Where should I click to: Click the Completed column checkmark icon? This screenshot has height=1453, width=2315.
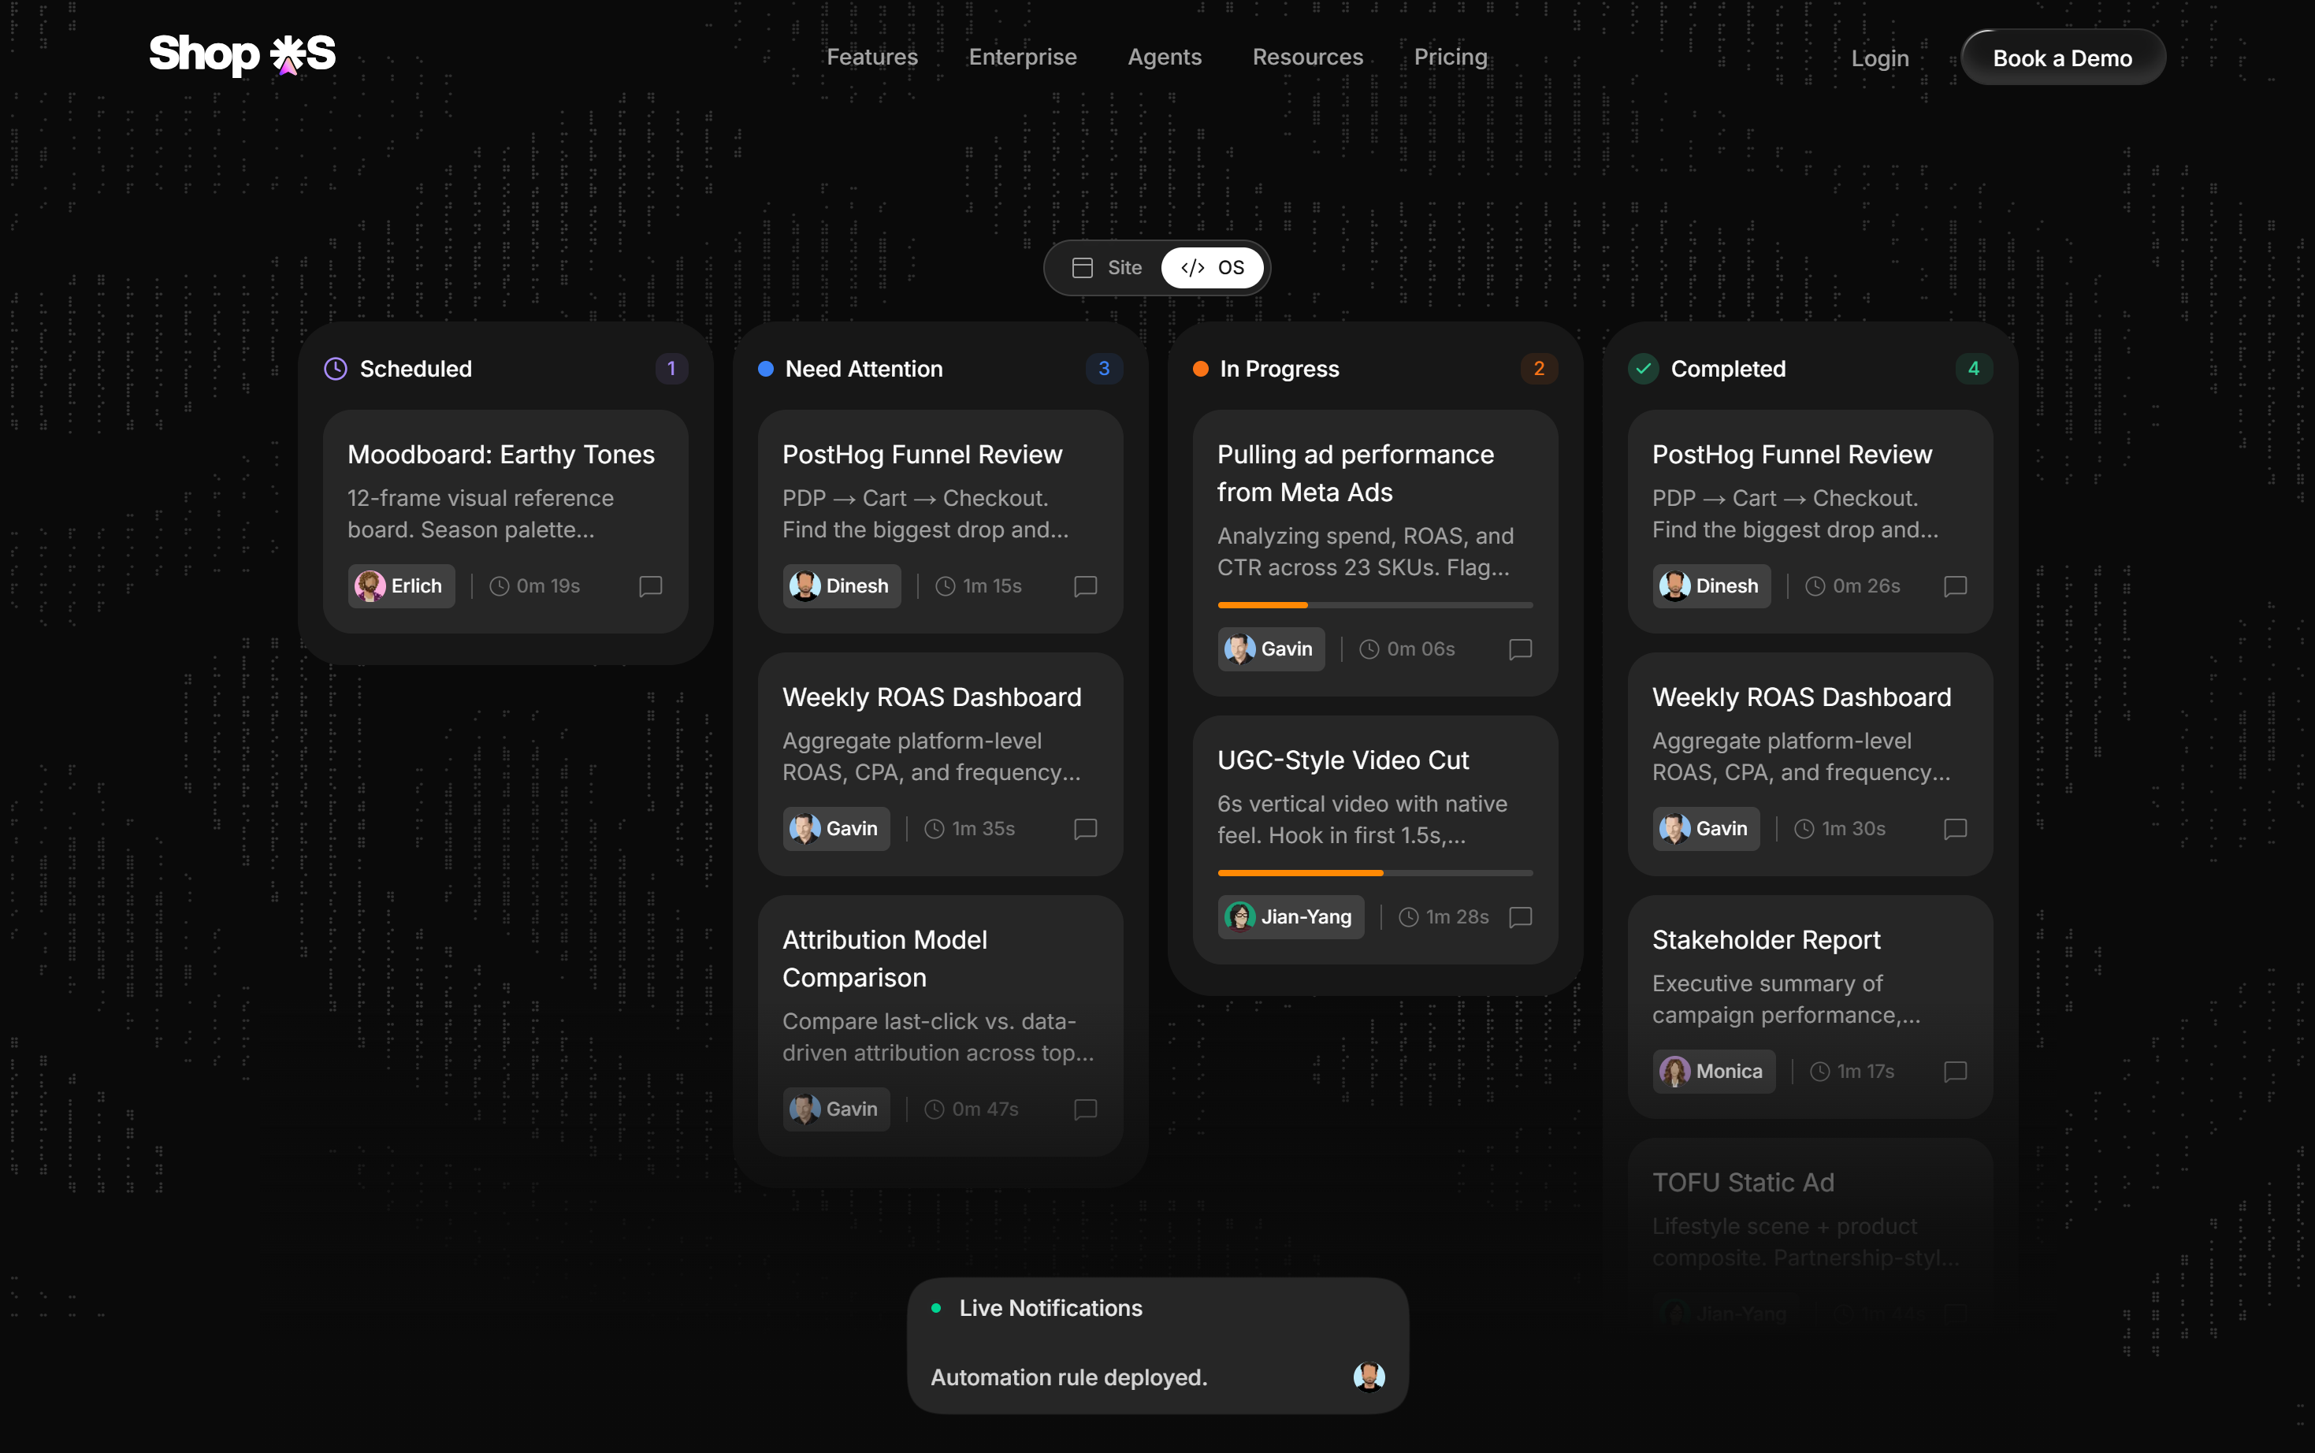click(1644, 369)
